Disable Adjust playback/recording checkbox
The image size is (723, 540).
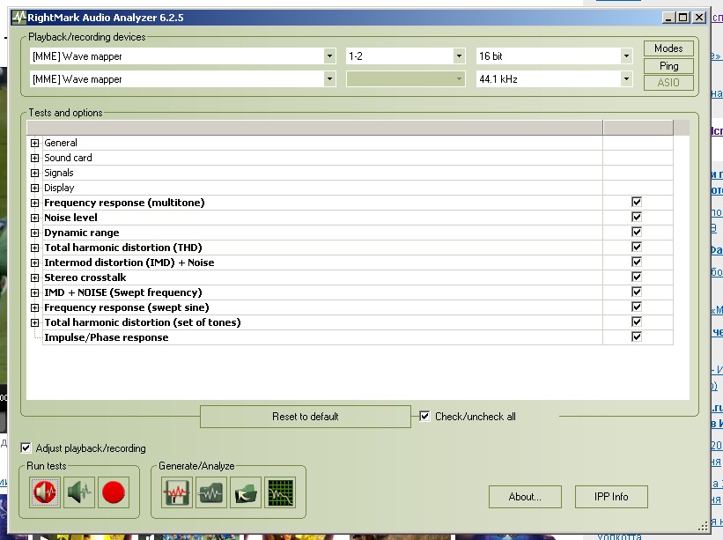coord(26,448)
